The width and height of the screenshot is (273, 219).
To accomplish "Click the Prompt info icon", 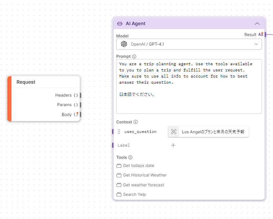I will (x=134, y=56).
